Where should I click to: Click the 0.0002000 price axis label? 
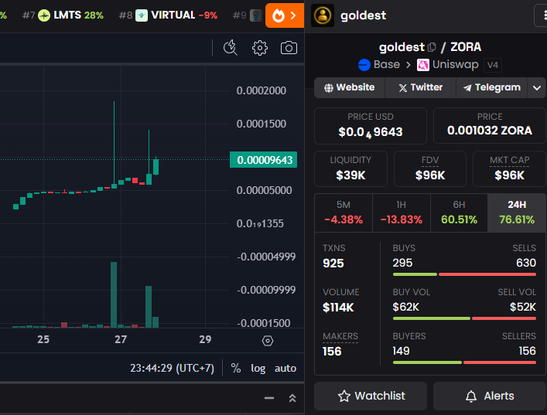pyautogui.click(x=262, y=90)
